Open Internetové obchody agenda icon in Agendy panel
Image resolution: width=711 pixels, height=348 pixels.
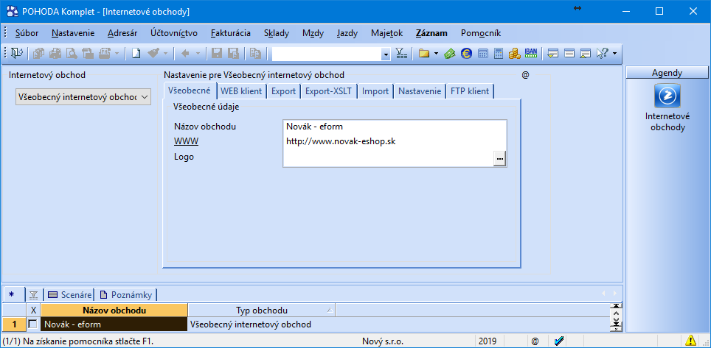pos(667,96)
